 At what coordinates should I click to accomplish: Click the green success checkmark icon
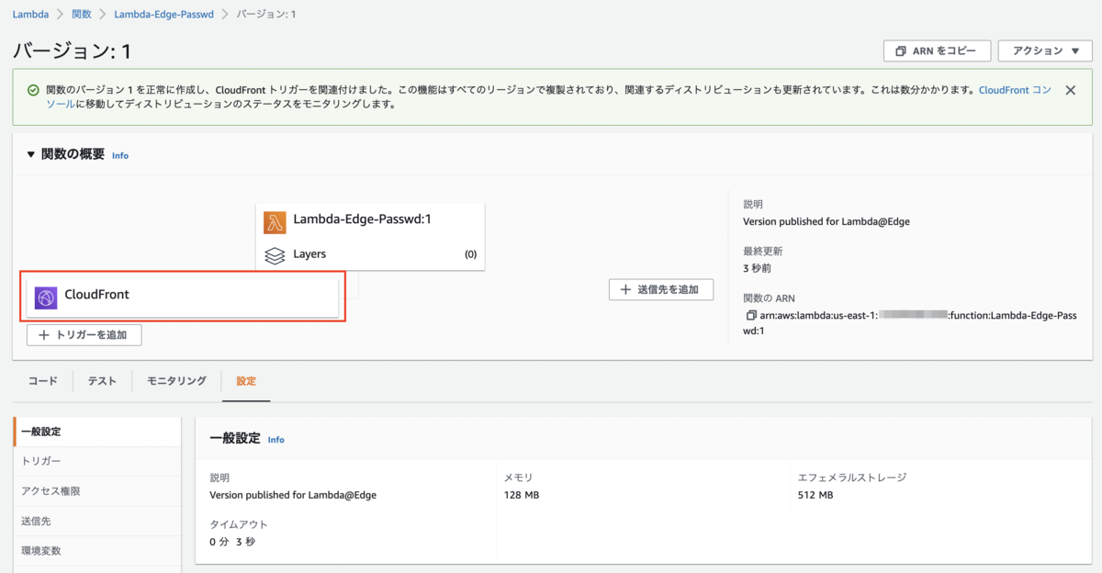(x=33, y=90)
